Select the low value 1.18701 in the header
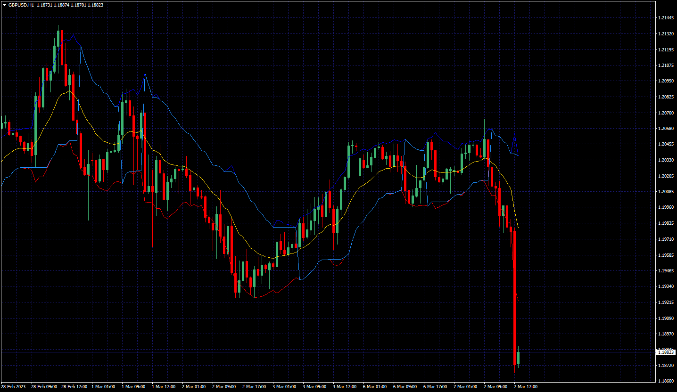This screenshot has width=677, height=392. (x=78, y=5)
